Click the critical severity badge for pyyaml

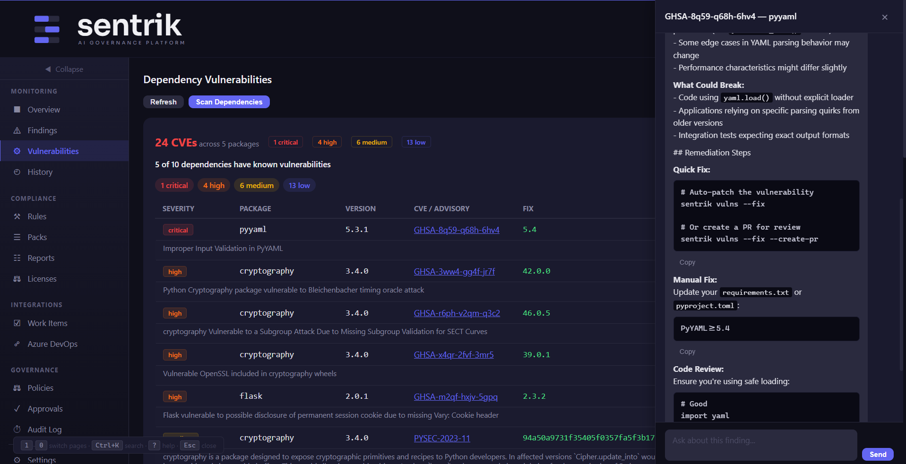pos(178,230)
